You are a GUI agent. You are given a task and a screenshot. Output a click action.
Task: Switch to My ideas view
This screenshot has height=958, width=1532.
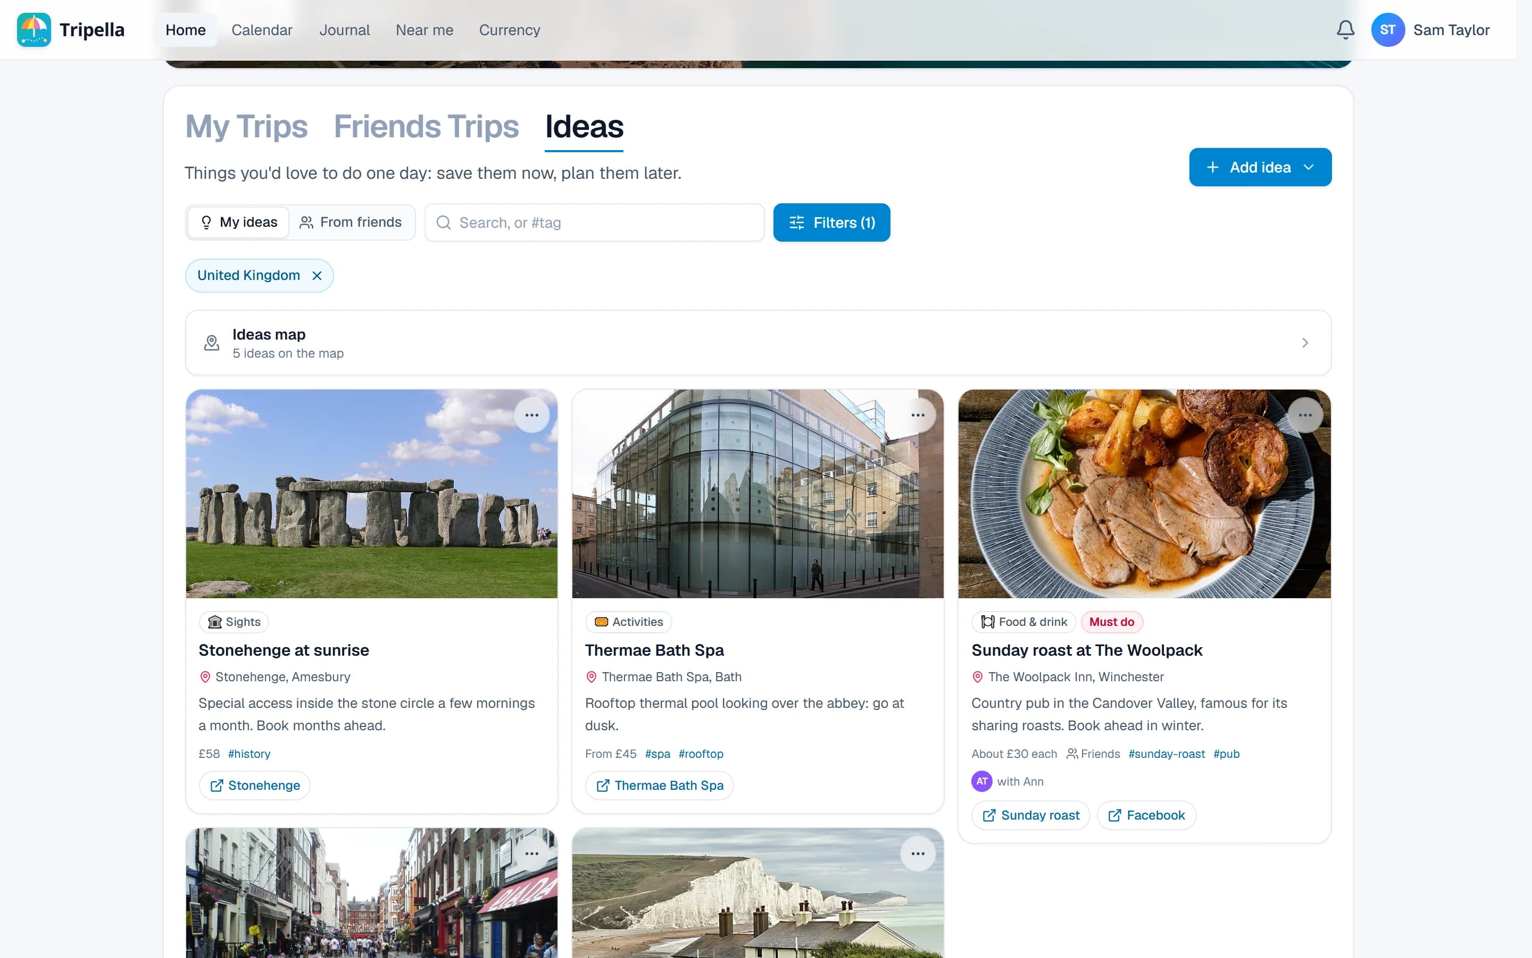point(239,222)
